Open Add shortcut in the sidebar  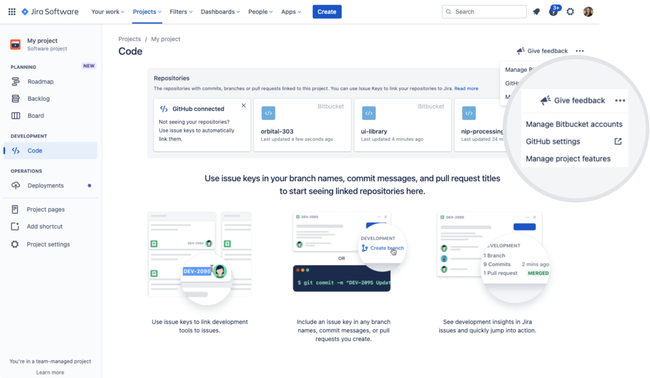(50, 226)
